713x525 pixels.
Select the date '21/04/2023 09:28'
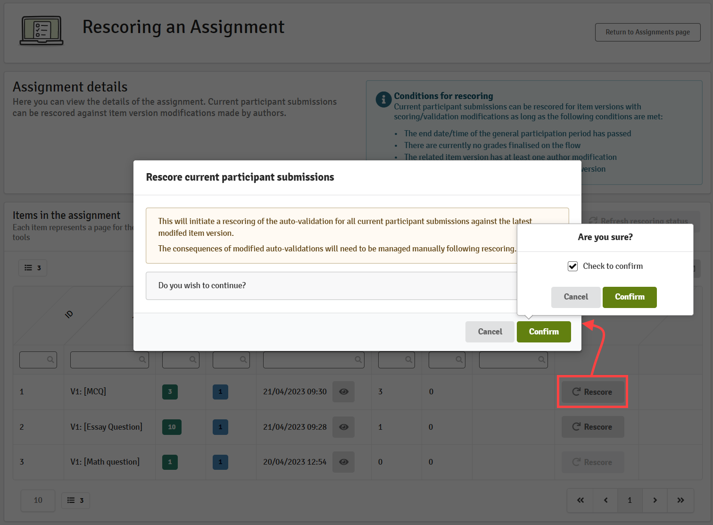tap(295, 427)
